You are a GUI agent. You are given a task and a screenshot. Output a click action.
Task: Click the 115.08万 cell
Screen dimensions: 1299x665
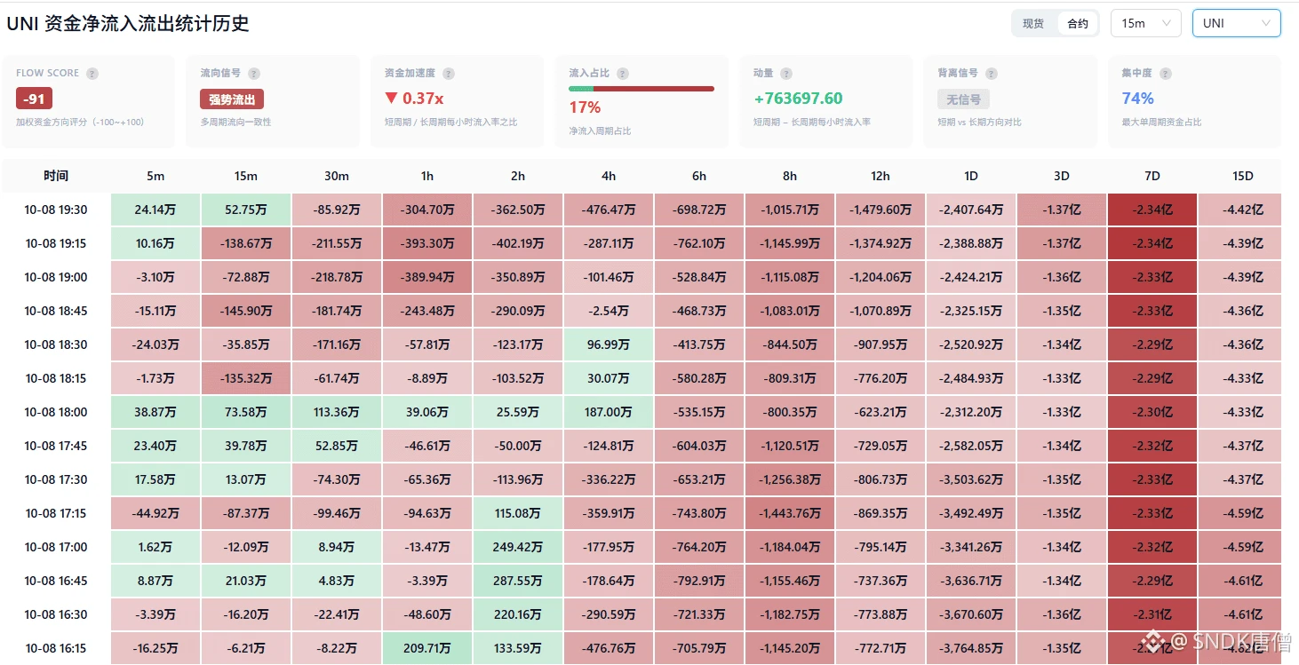518,513
